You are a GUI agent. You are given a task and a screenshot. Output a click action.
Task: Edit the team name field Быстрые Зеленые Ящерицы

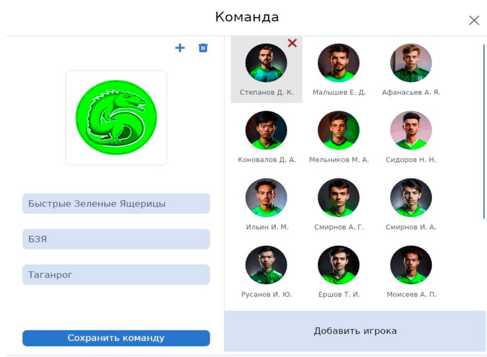(x=116, y=203)
